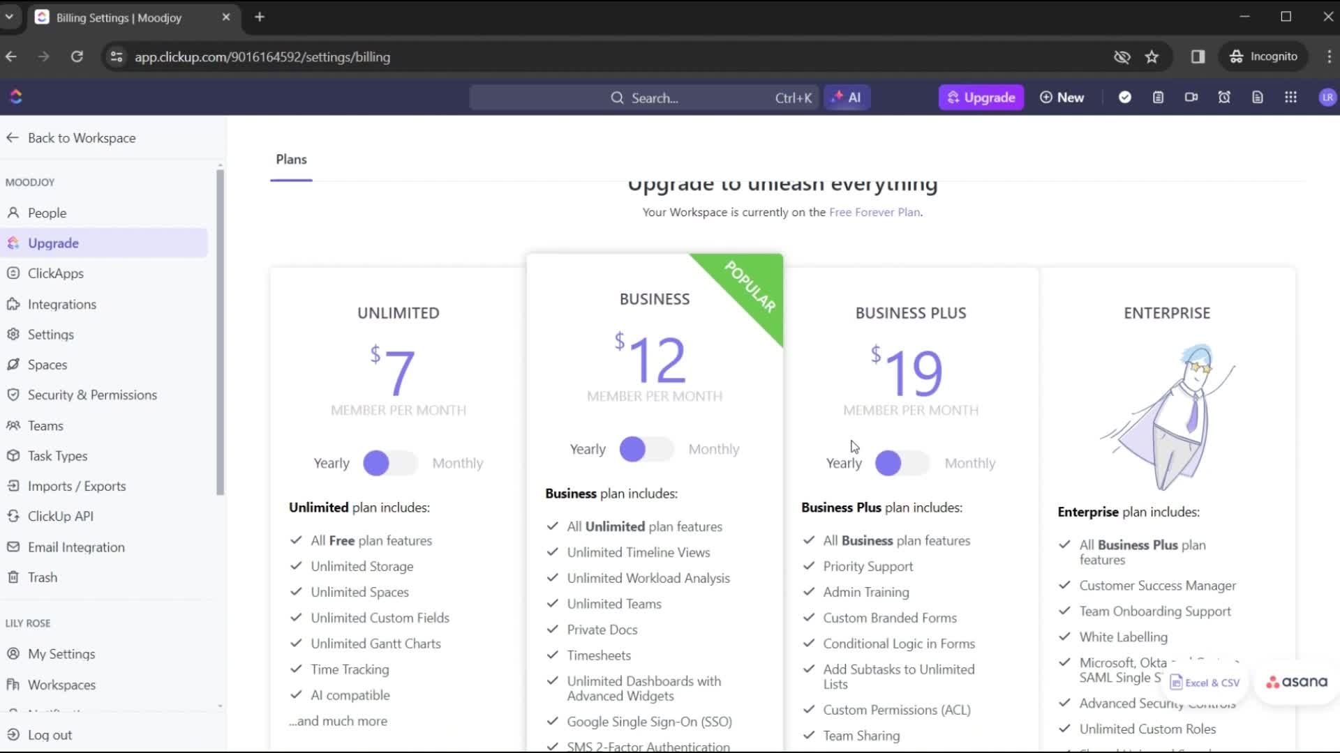Open ClickApps in sidebar

105,273
